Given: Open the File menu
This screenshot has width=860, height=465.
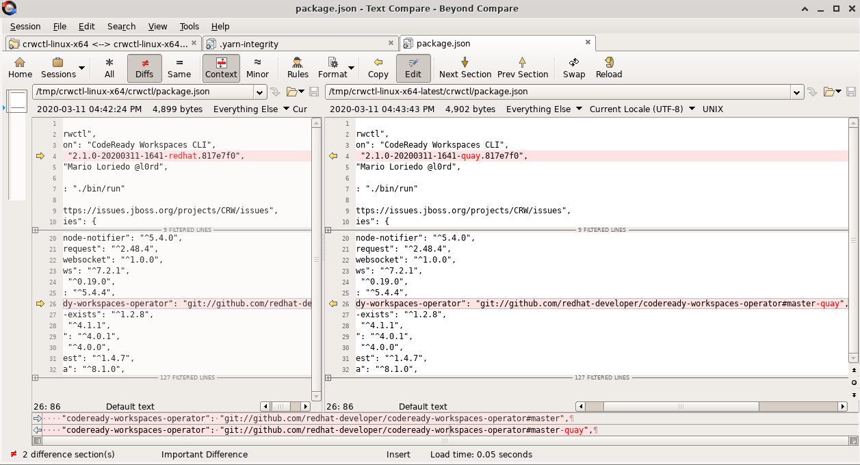Looking at the screenshot, I should (x=60, y=26).
